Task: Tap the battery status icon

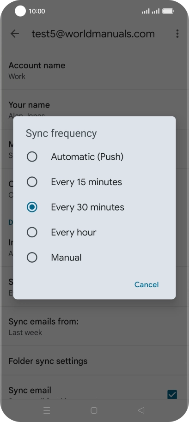Action: (x=168, y=11)
